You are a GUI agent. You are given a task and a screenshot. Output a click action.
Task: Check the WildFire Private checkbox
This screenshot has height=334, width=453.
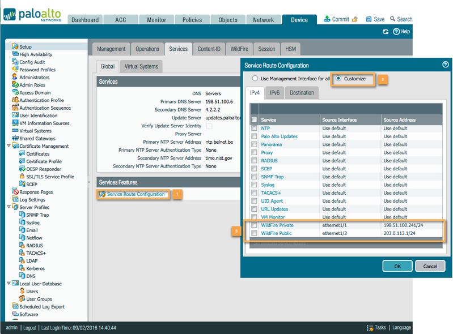pos(254,225)
